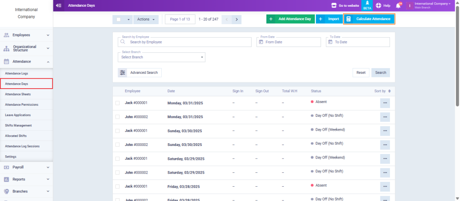Click the From Date calendar icon
The image size is (460, 201).
pos(261,42)
